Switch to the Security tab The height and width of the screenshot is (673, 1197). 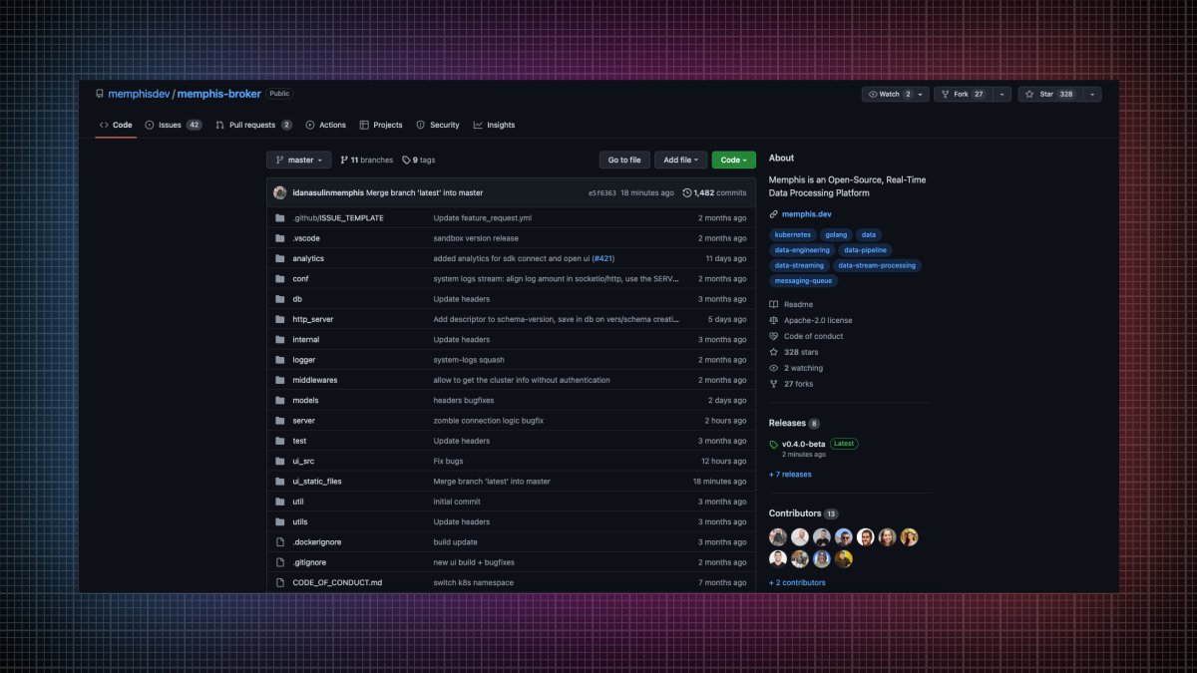click(x=438, y=125)
